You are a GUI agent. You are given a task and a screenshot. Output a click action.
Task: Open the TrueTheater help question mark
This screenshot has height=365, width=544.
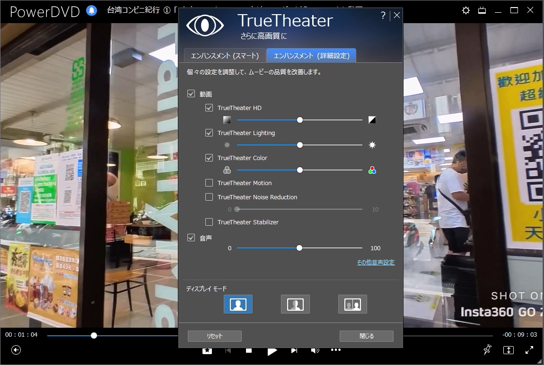383,15
